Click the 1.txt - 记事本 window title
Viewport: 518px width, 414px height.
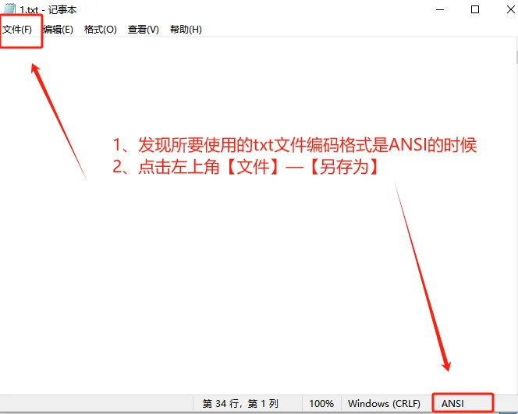pos(48,10)
